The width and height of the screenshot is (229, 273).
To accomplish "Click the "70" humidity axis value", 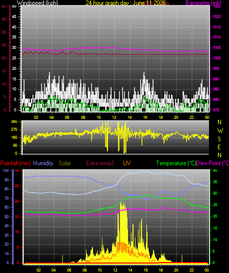I will coord(6,199).
